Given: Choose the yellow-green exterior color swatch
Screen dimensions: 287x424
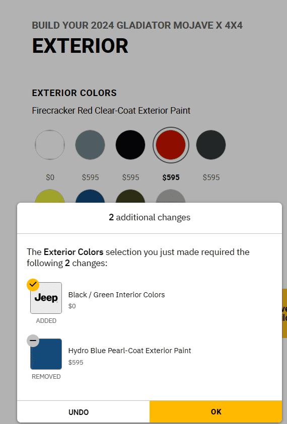Looking at the screenshot, I should 50,196.
